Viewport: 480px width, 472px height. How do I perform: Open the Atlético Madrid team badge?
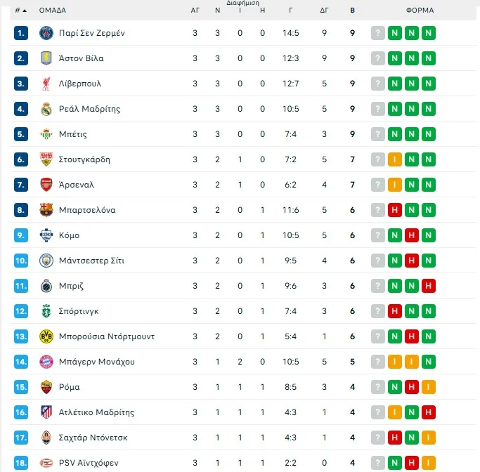(46, 412)
